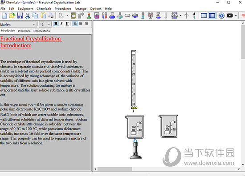Click the test tubes toolbar icon
This screenshot has height=176, width=245.
[105, 16]
